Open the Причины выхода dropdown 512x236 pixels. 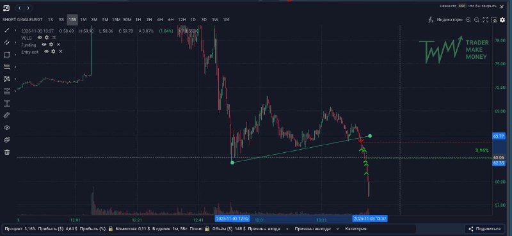(x=337, y=229)
